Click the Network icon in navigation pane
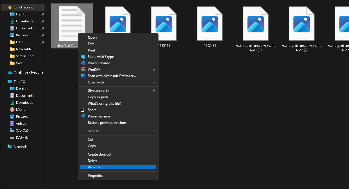Image resolution: width=349 pixels, height=189 pixels. click(x=10, y=147)
